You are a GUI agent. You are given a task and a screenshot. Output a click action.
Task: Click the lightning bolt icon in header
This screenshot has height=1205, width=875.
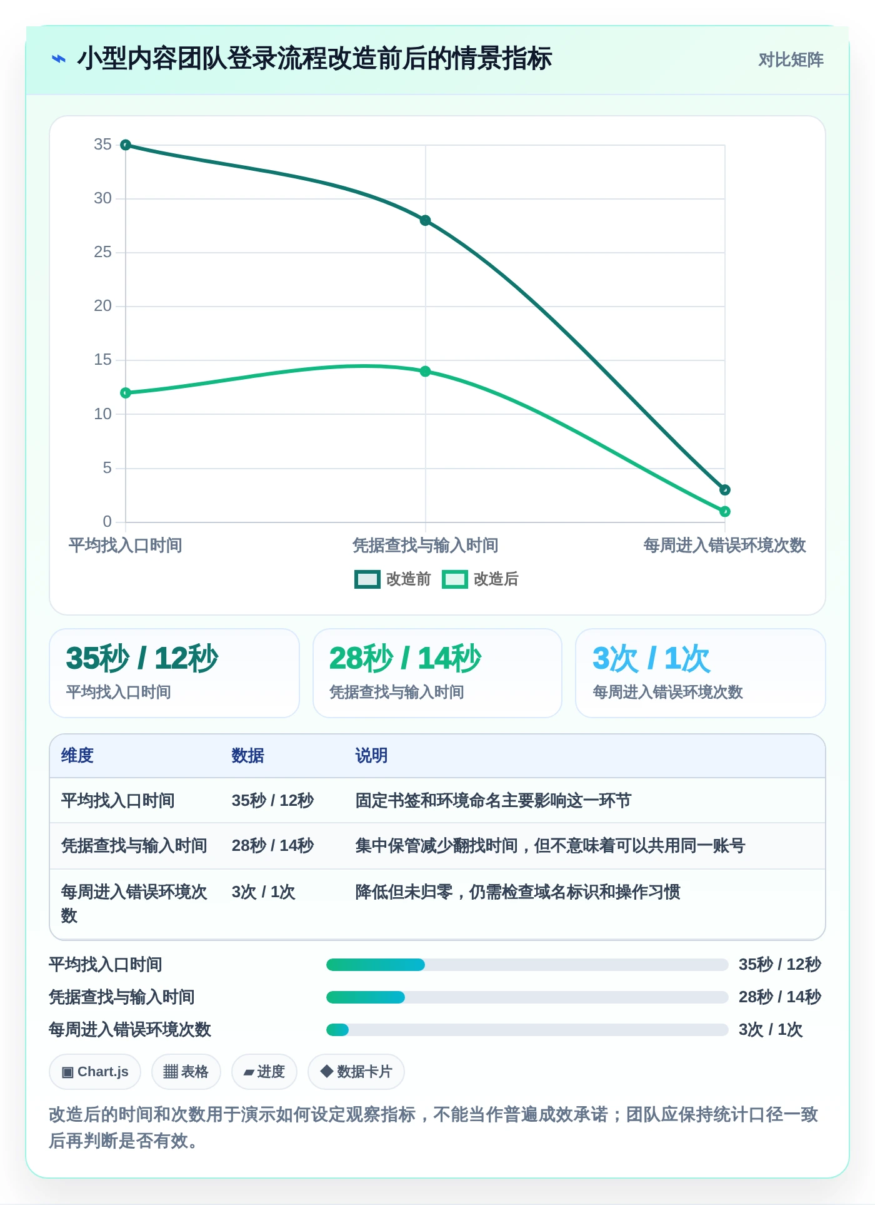point(59,59)
